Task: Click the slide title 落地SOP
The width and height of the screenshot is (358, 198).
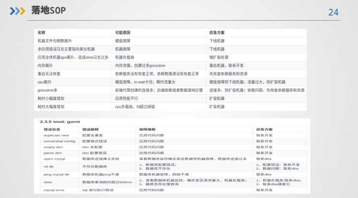Action: coord(48,10)
